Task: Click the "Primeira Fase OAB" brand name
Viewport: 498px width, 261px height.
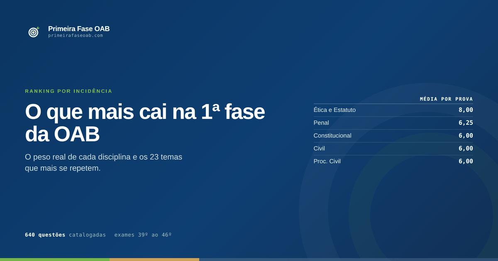Action: [79, 29]
